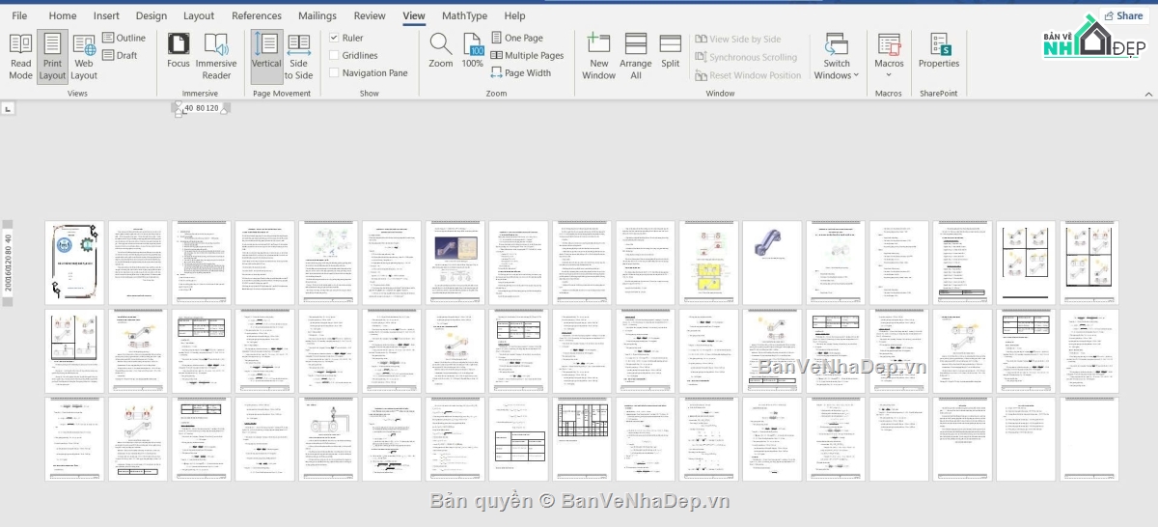Switch to Read Mode view
Viewport: 1158px width, 527px height.
(20, 56)
